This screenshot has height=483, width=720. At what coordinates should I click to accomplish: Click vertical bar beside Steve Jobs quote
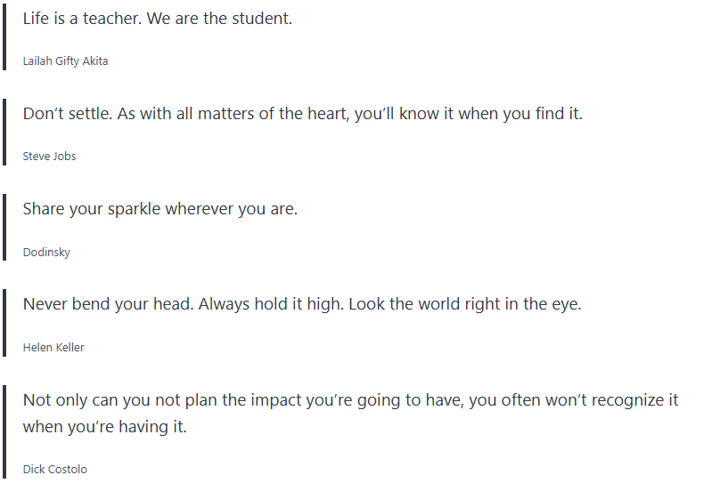(4, 133)
